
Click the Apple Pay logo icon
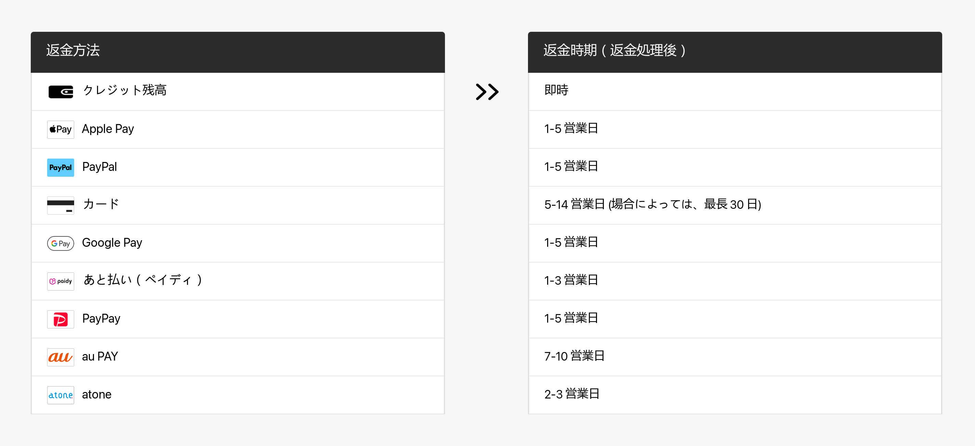(60, 130)
